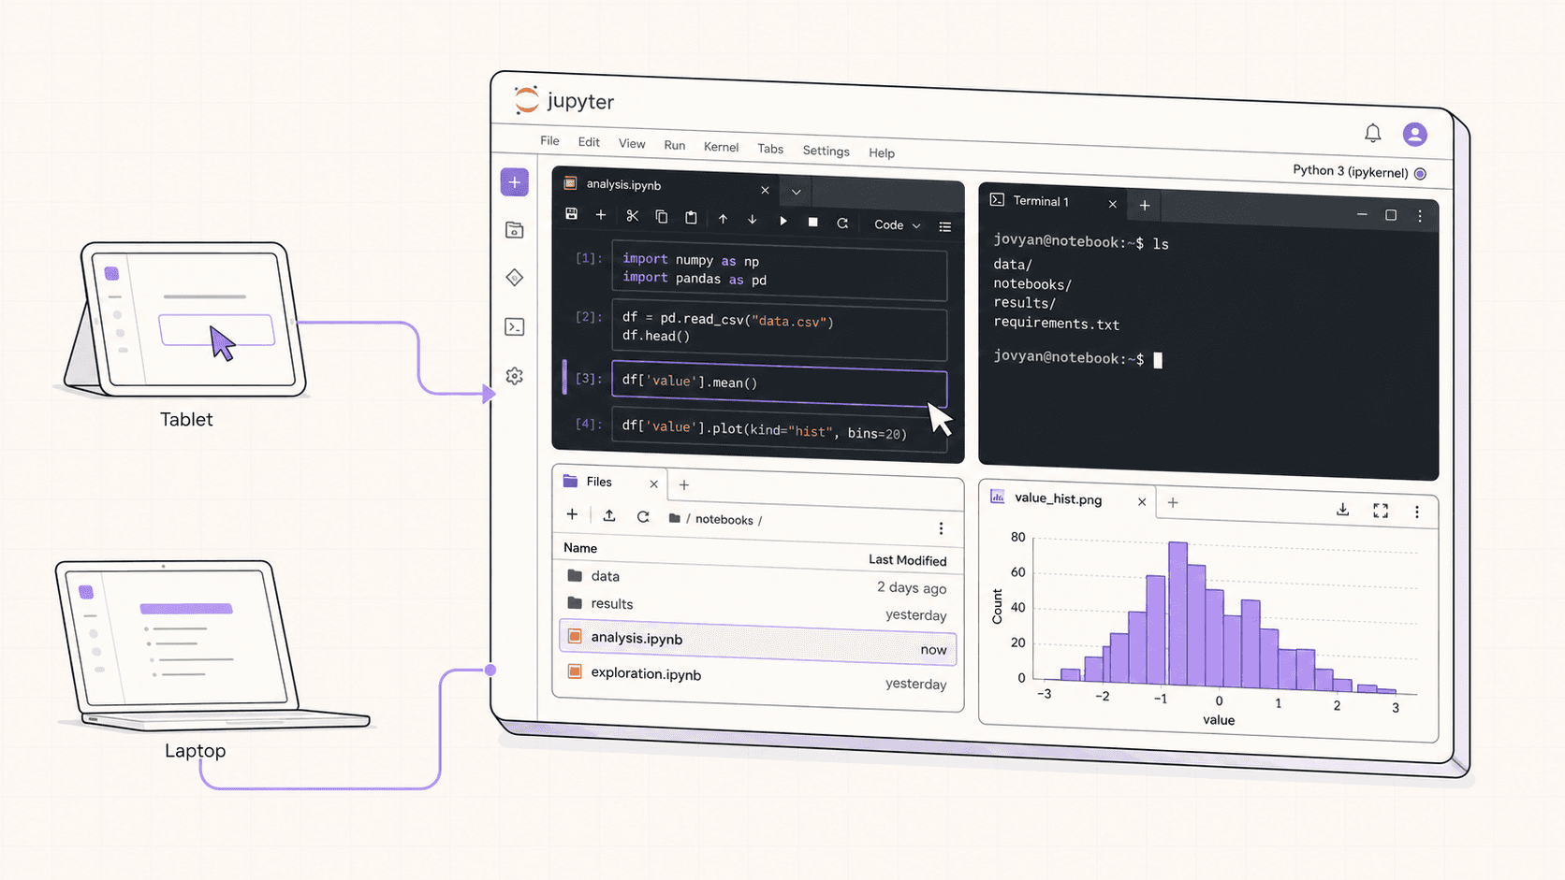
Task: Select the Terminal 1 tab
Action: 1051,201
